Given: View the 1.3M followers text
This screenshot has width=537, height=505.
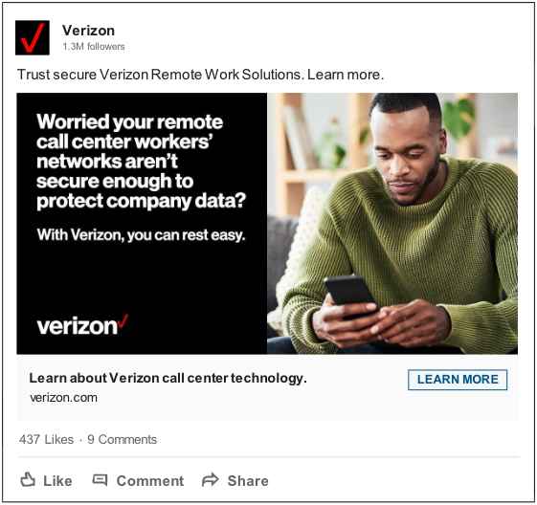Looking at the screenshot, I should point(94,47).
